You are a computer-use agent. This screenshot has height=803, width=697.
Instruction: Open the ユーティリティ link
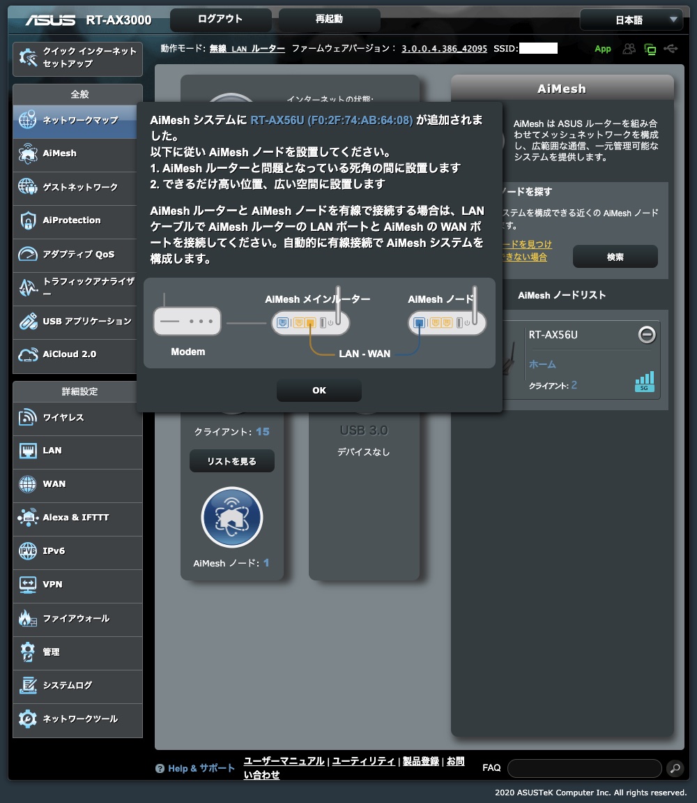coord(363,761)
